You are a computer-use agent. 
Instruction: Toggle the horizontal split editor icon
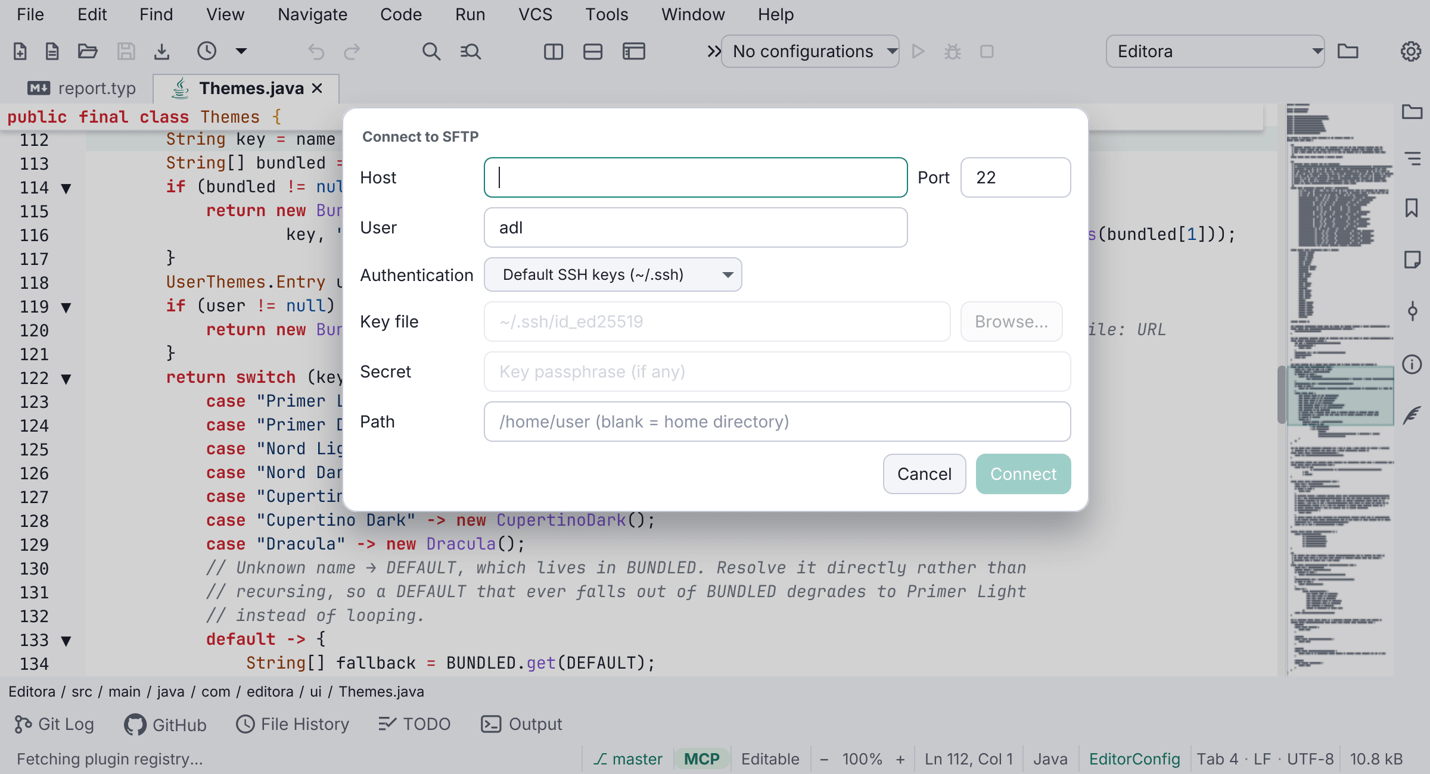click(593, 52)
